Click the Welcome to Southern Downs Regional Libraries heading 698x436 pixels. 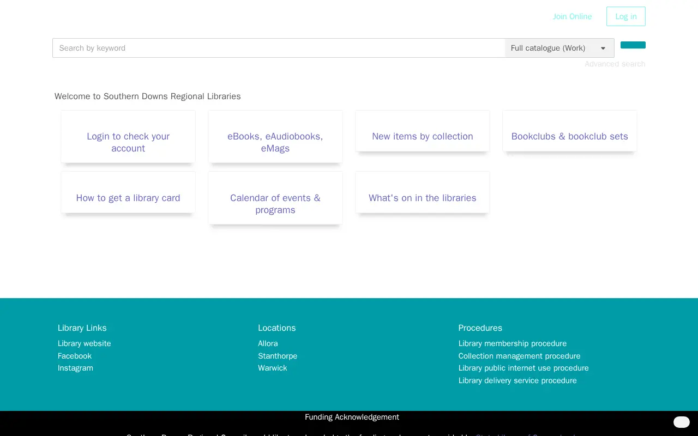coord(148,96)
